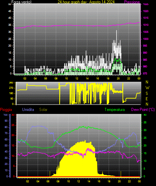
Task: Click the 14 hour tick on bottom graph
Action: (x=89, y=181)
